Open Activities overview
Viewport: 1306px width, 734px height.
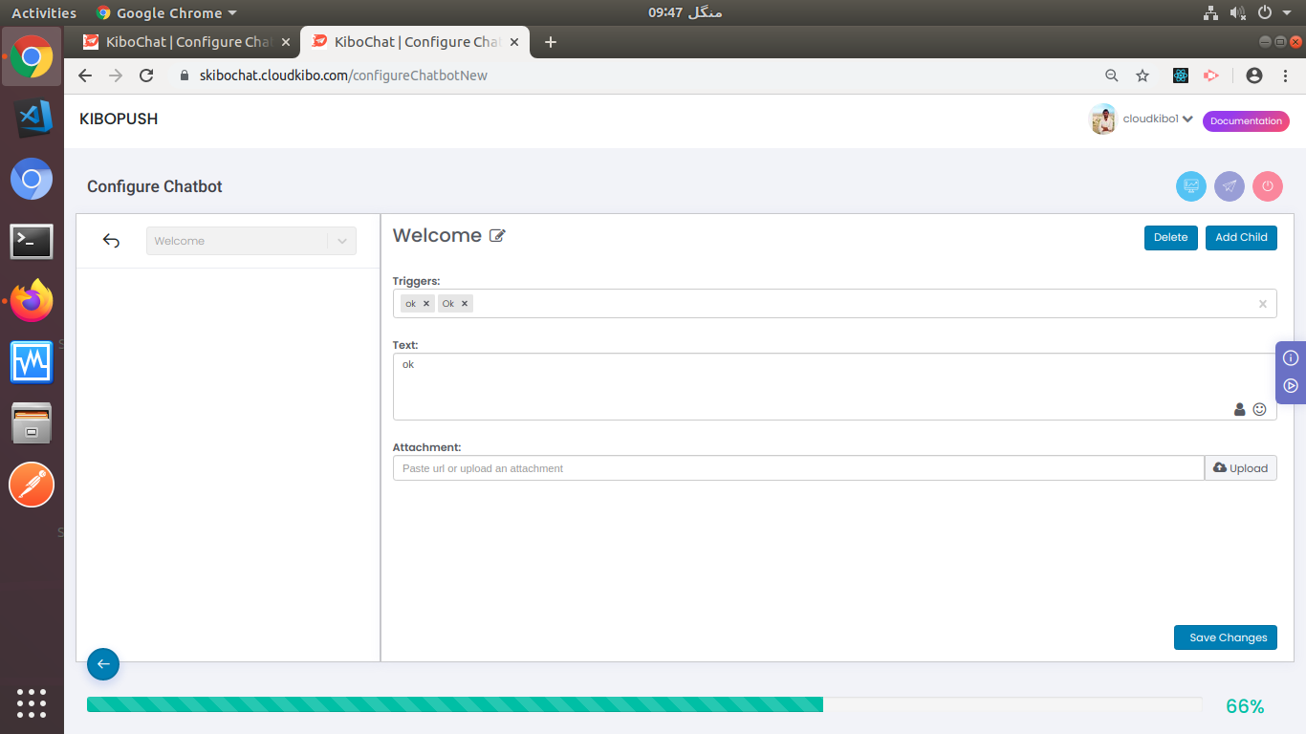(43, 12)
